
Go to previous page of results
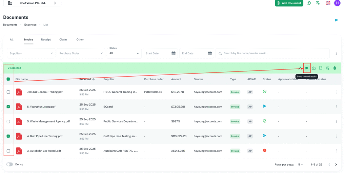pos(329,165)
